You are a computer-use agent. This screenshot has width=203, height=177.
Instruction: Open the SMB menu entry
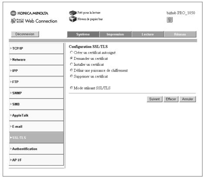[37, 104]
